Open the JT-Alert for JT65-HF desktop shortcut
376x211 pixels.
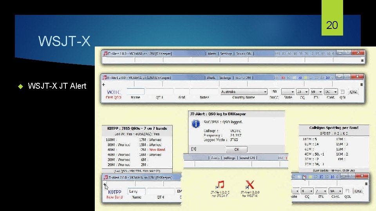[x=220, y=189]
